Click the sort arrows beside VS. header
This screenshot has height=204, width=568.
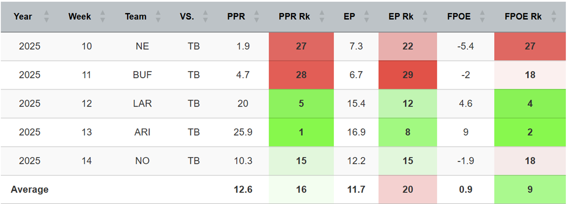pyautogui.click(x=205, y=17)
